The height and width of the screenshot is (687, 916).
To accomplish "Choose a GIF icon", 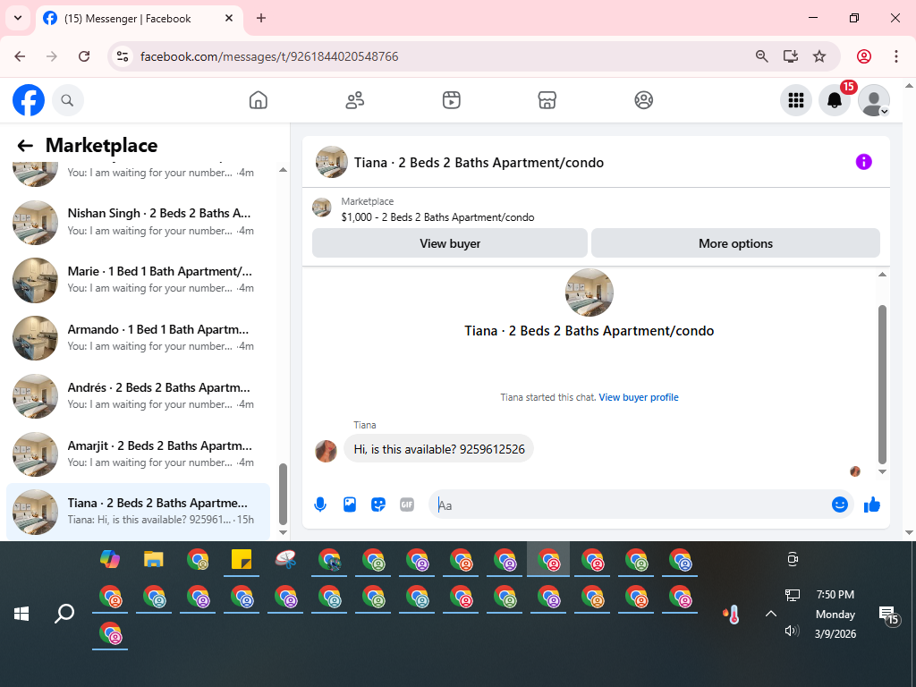I will (x=407, y=505).
